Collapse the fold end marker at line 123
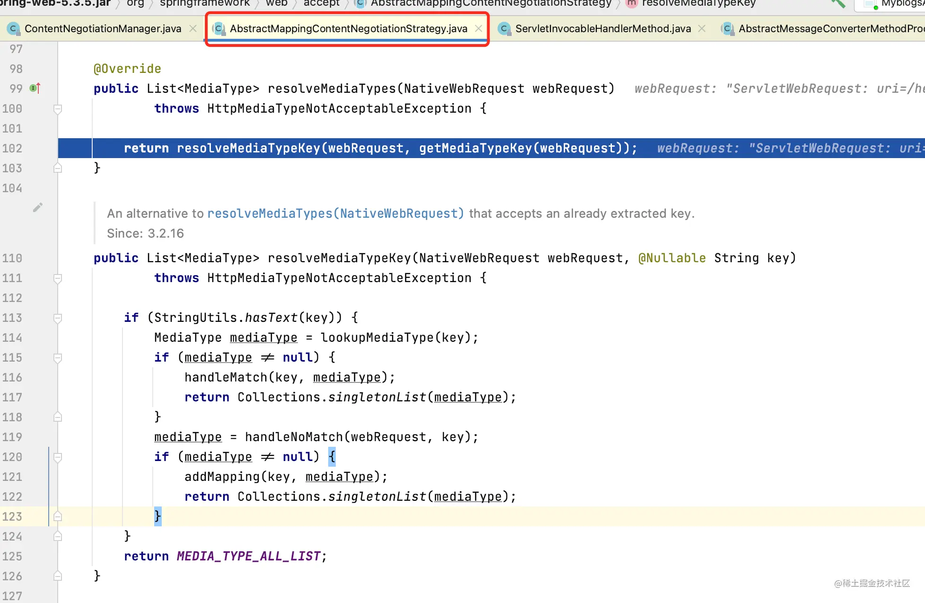The width and height of the screenshot is (925, 603). point(58,516)
